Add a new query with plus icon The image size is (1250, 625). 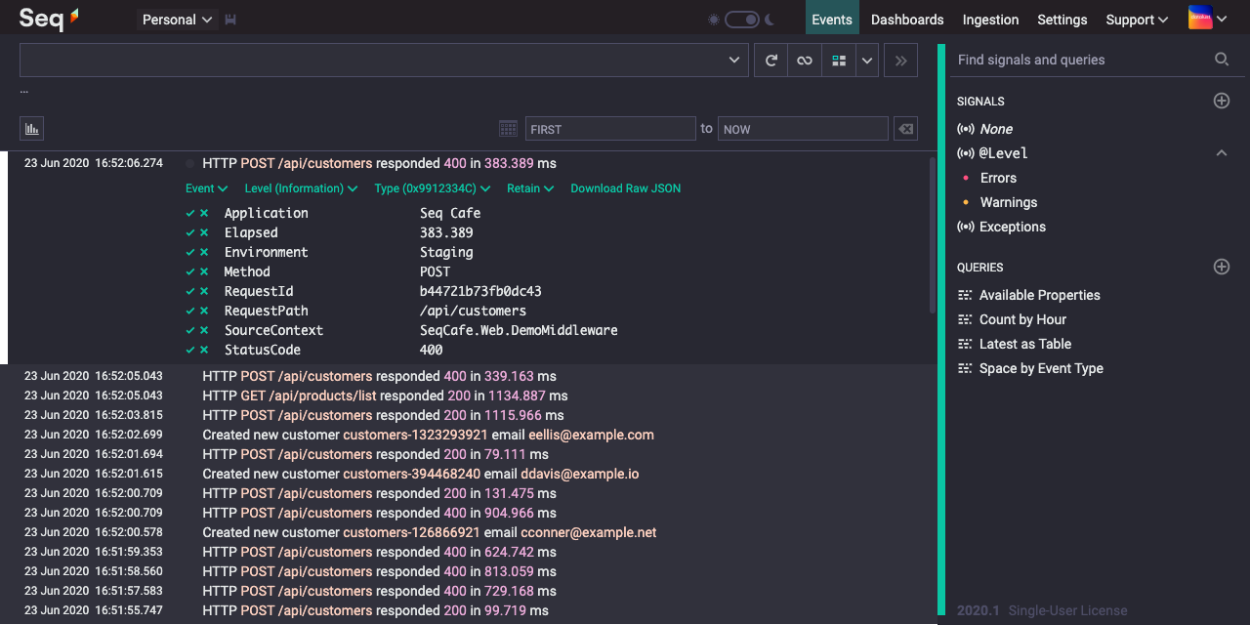tap(1221, 267)
